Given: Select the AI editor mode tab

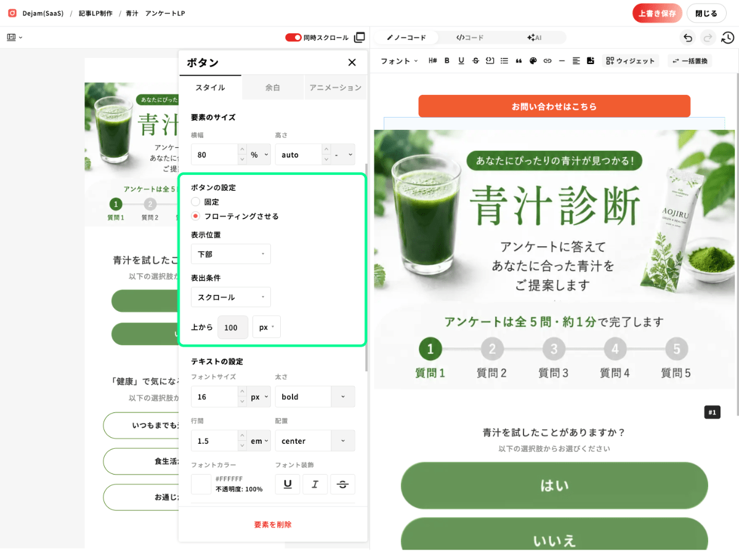Looking at the screenshot, I should [x=534, y=38].
